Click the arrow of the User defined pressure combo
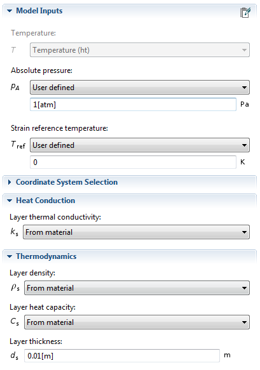This screenshot has width=260, height=370. click(244, 88)
